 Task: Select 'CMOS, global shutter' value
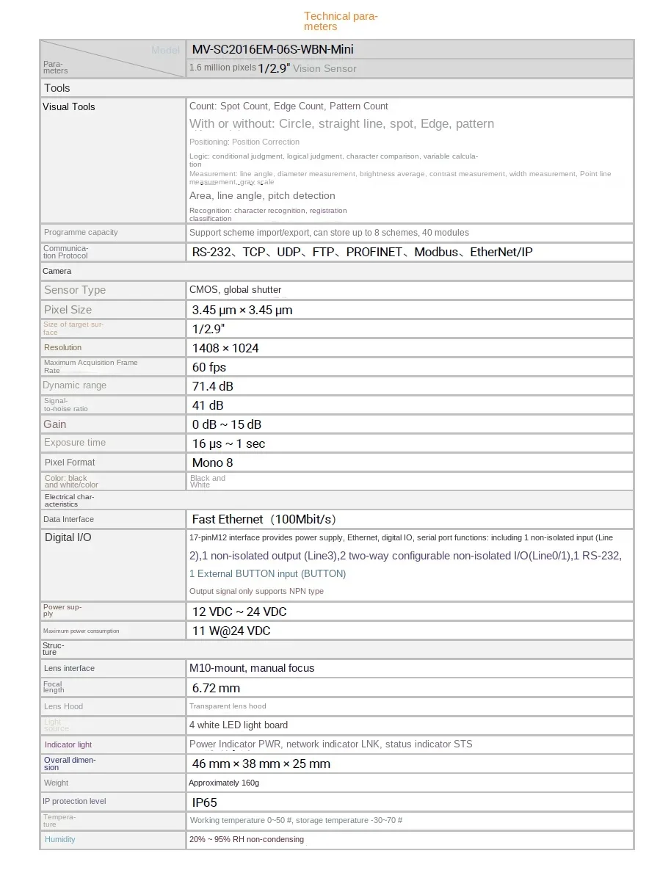pos(235,290)
